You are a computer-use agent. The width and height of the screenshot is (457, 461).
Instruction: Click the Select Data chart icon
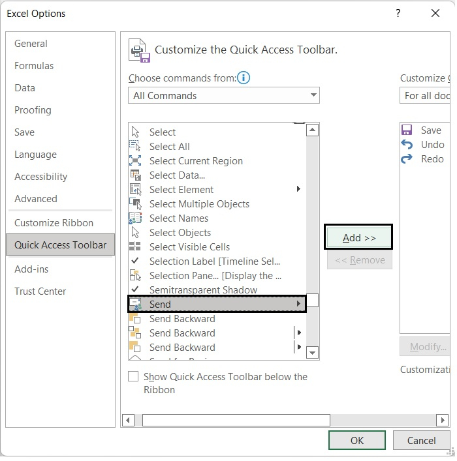[135, 175]
